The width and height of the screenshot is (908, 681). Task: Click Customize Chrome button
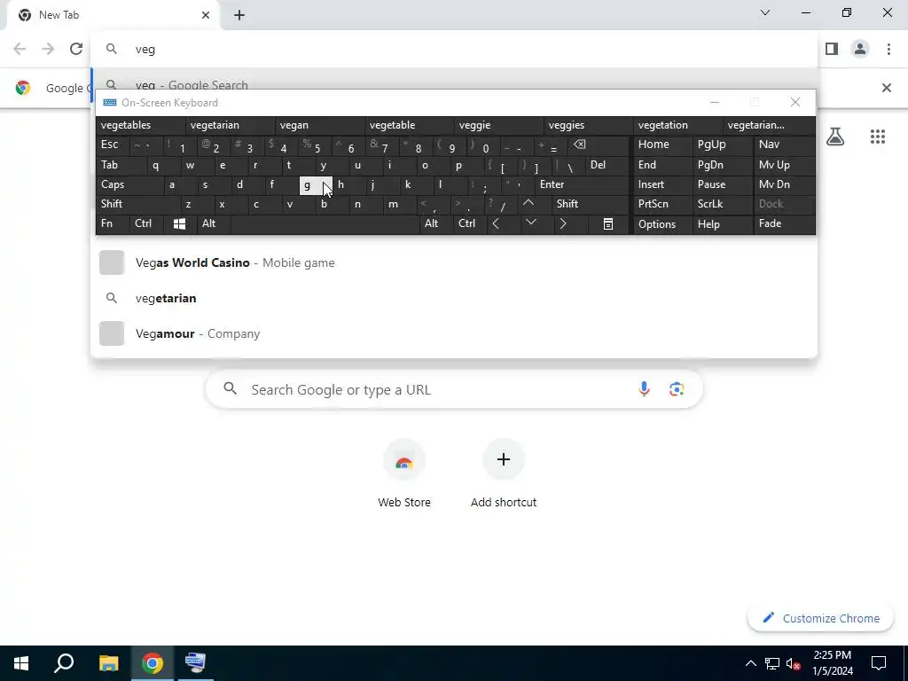point(821,618)
